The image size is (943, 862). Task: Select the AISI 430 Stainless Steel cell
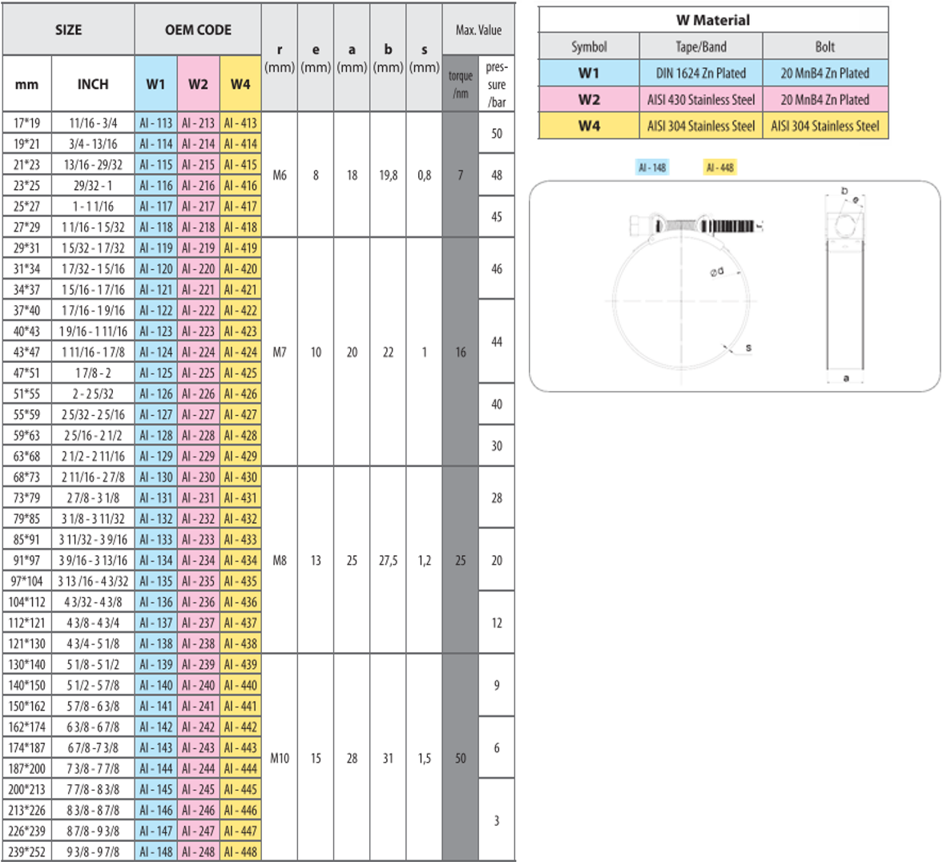click(x=701, y=99)
